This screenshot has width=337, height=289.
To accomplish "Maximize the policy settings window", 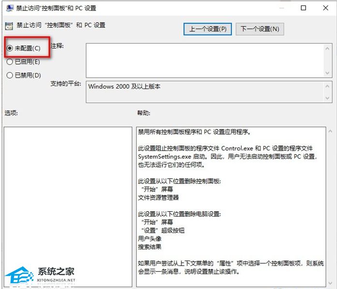I will click(x=303, y=8).
